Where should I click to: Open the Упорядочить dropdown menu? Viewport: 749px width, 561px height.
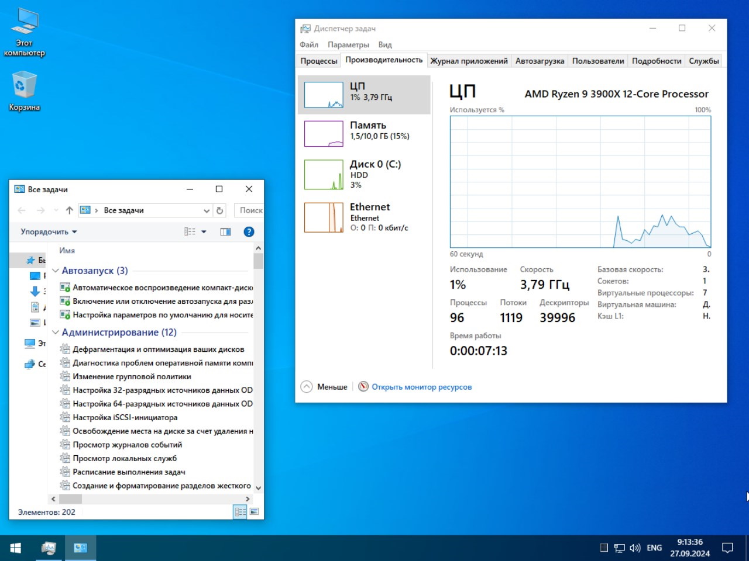[x=49, y=232]
